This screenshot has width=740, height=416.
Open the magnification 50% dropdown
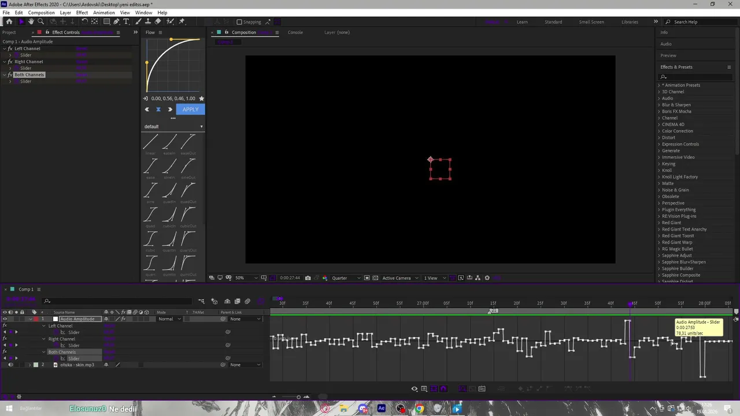(x=246, y=278)
